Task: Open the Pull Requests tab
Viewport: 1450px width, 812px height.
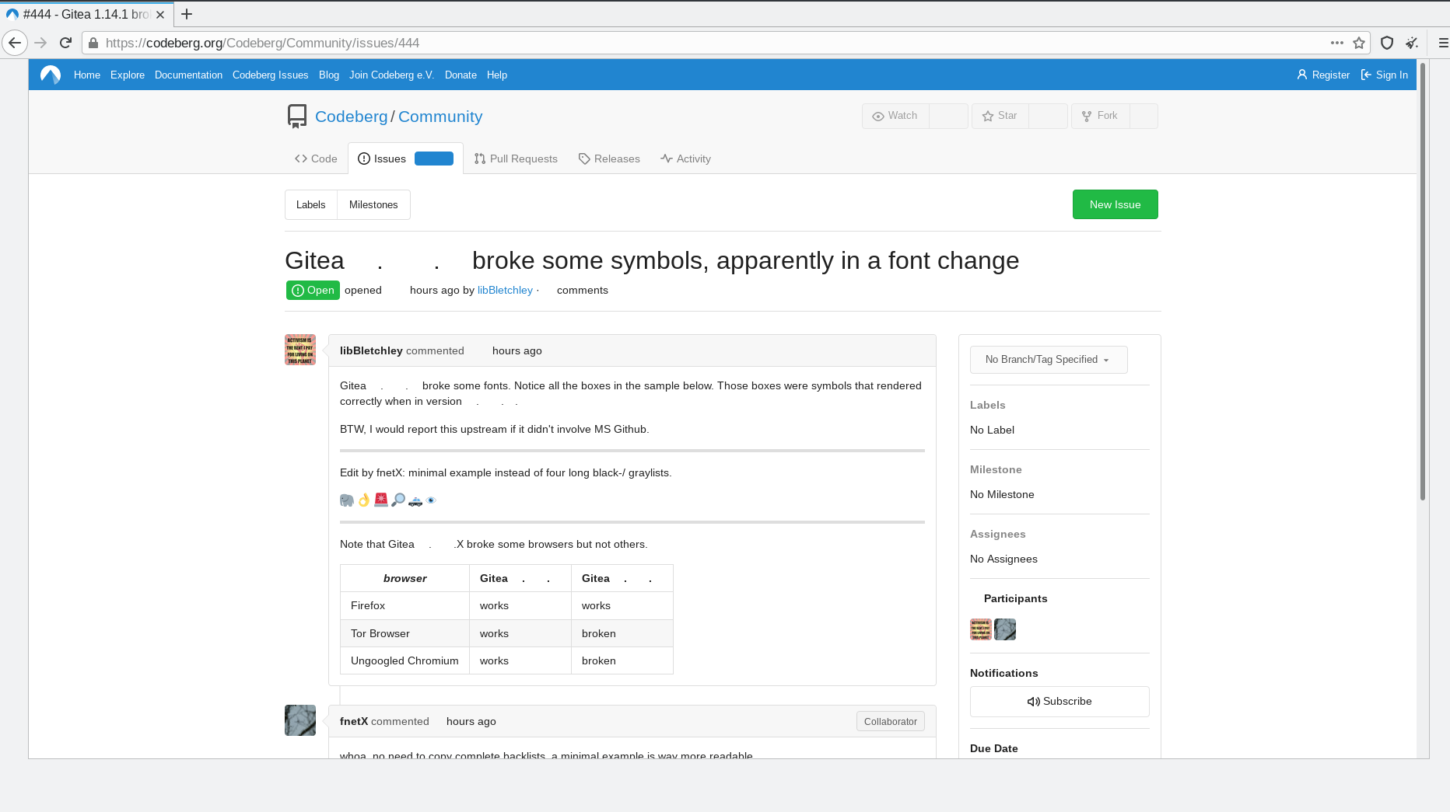Action: (516, 159)
